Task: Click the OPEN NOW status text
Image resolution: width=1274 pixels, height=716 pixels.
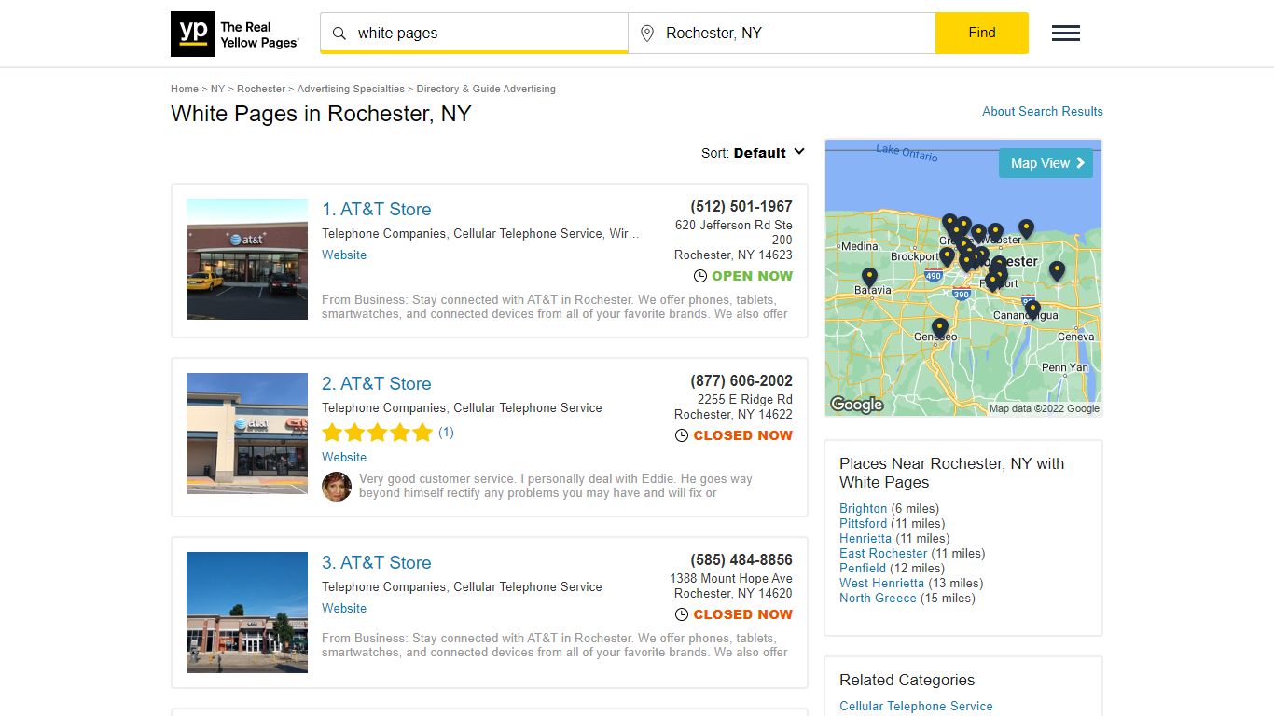Action: tap(752, 276)
